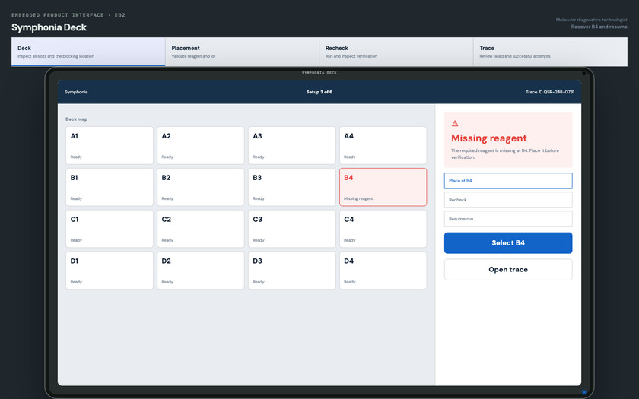Pick deck slot C3

coord(292,229)
